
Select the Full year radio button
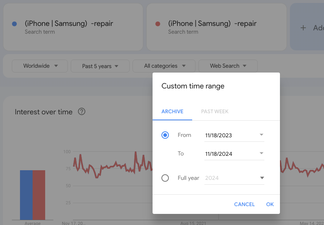(x=165, y=178)
